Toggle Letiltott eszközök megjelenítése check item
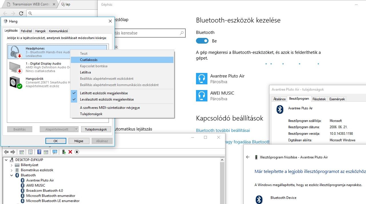 click(122, 93)
